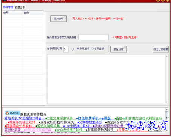Open the 搜狐邮箱激活软件 link

101,130
